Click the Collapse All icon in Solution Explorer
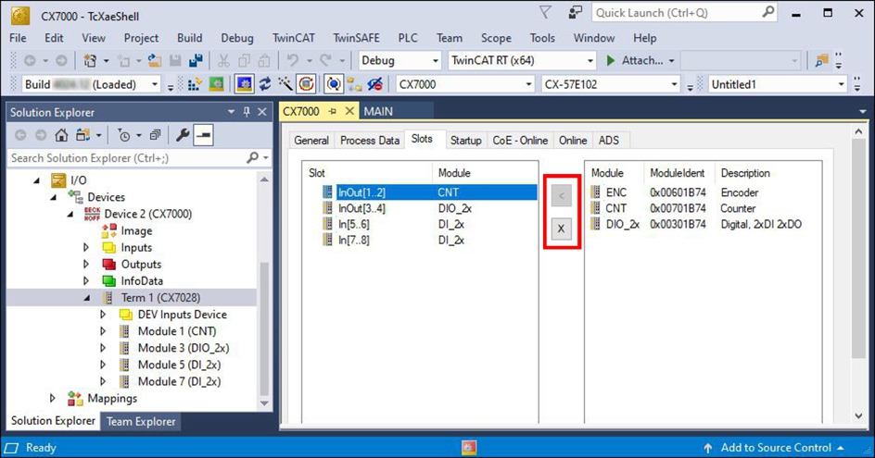The image size is (875, 458). click(155, 135)
